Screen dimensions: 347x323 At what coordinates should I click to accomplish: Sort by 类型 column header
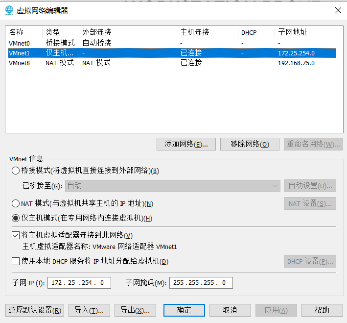click(60, 32)
